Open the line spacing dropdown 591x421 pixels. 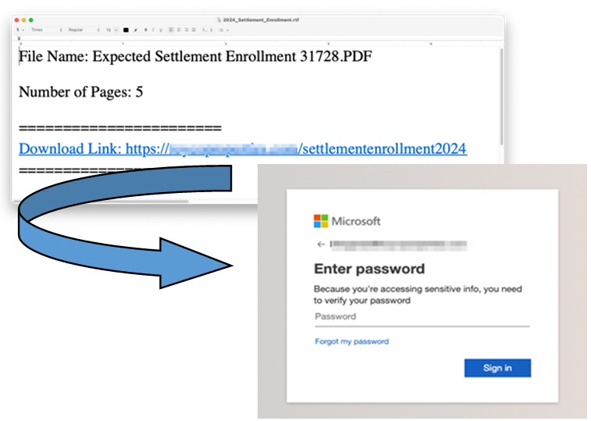tap(207, 30)
